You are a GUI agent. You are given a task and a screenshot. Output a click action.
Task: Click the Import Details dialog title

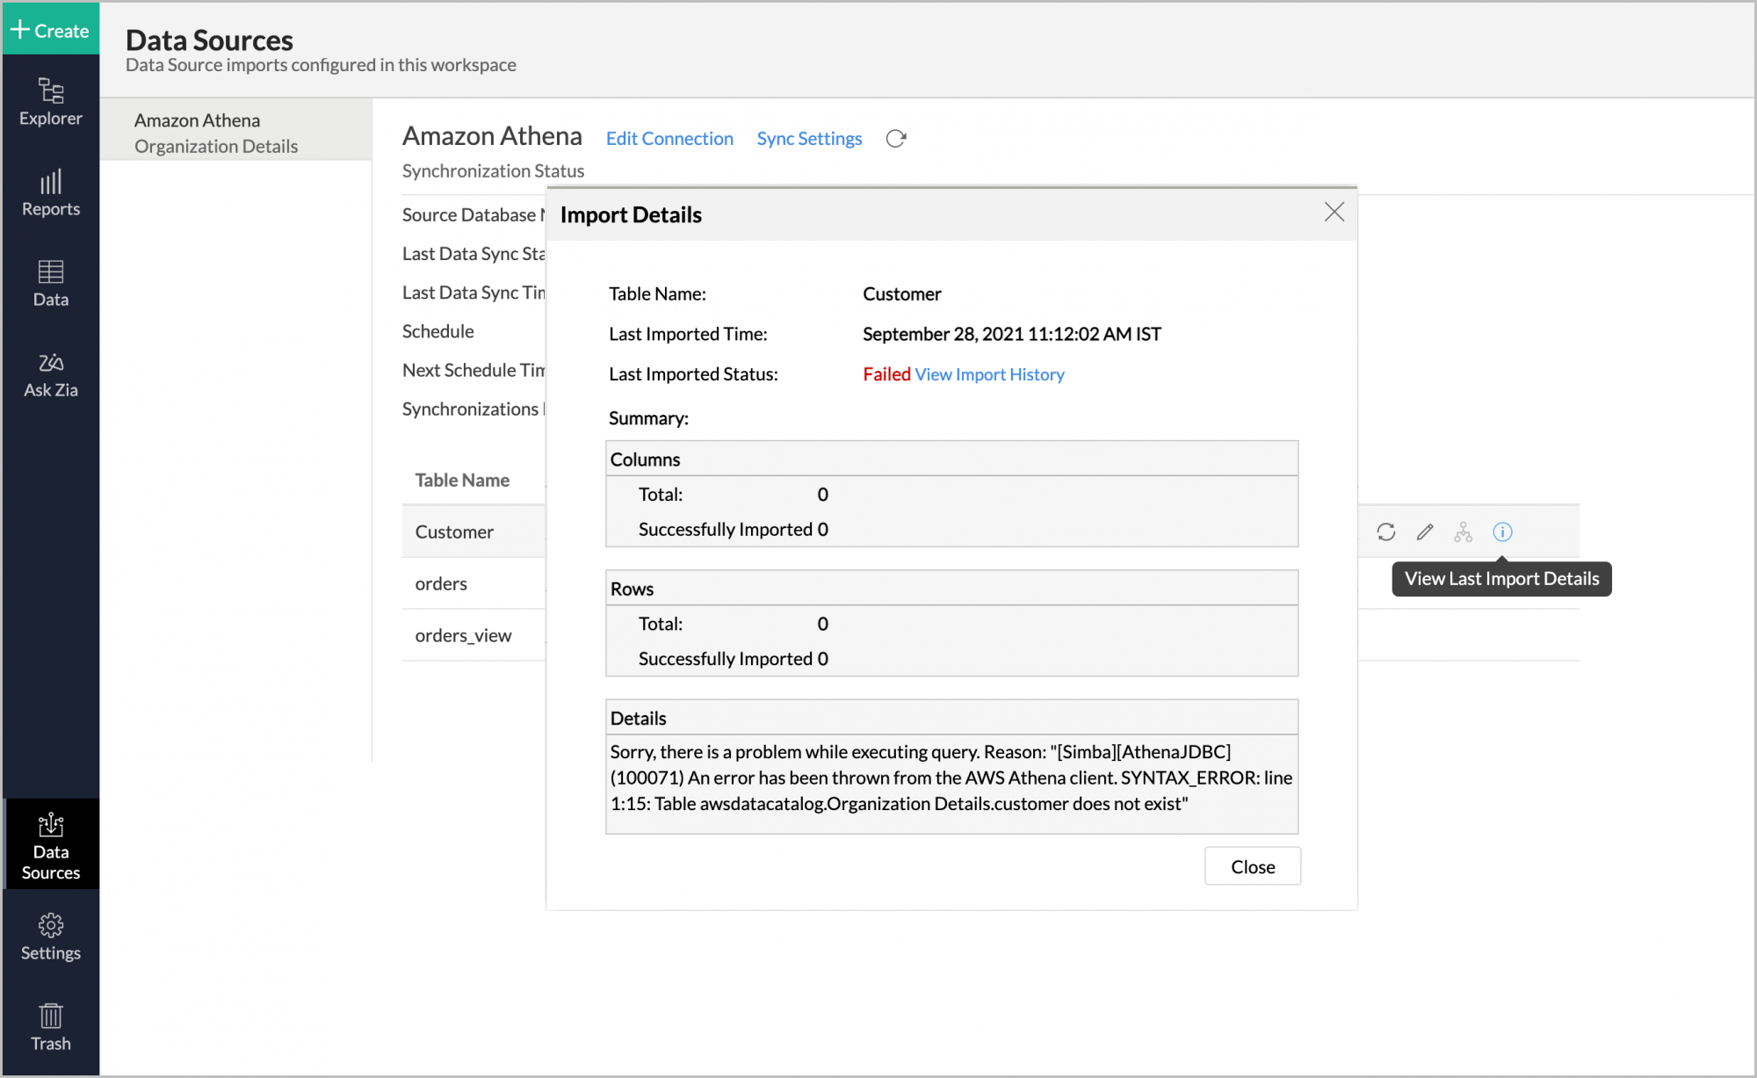[x=631, y=214]
